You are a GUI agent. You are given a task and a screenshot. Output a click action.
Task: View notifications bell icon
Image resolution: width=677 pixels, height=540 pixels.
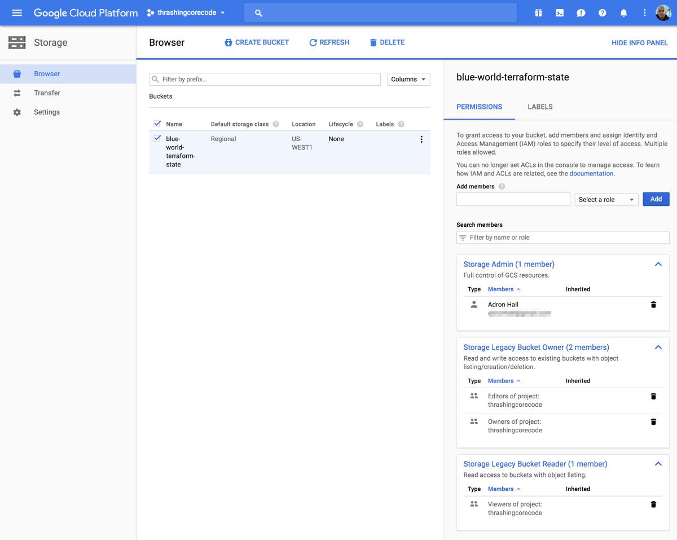point(623,12)
